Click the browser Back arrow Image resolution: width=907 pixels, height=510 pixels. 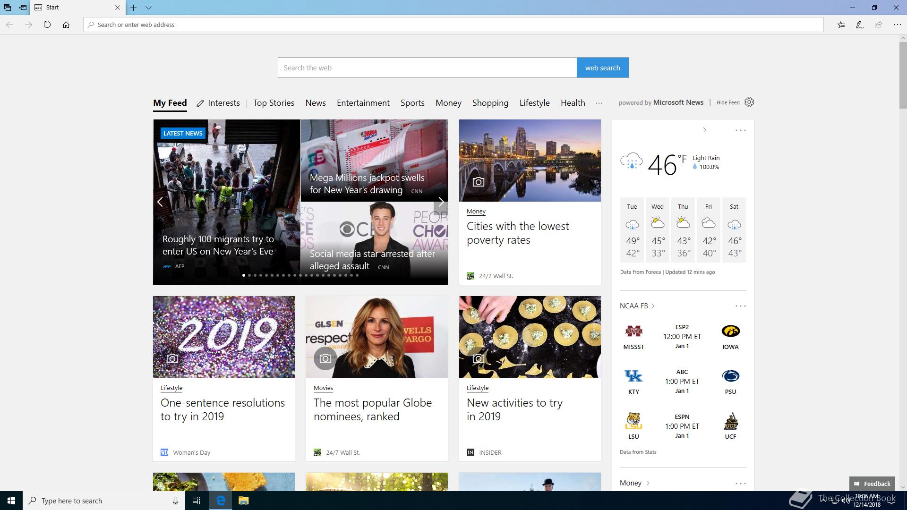(9, 25)
